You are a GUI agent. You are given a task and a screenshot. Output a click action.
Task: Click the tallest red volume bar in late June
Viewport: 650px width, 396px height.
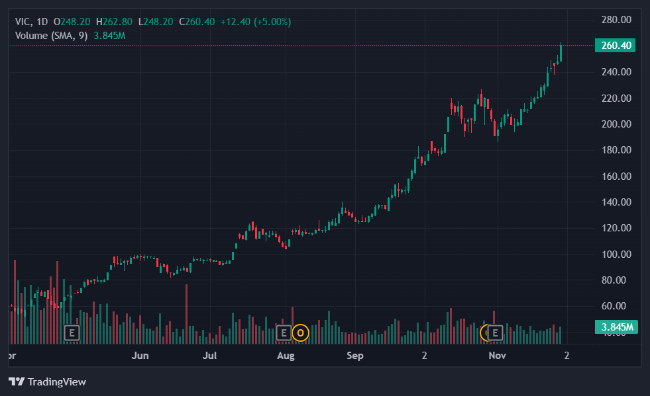(x=187, y=314)
